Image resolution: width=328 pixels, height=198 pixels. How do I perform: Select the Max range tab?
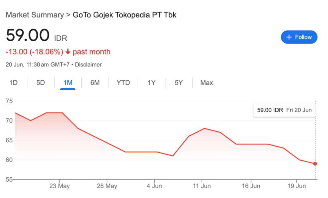(x=207, y=83)
